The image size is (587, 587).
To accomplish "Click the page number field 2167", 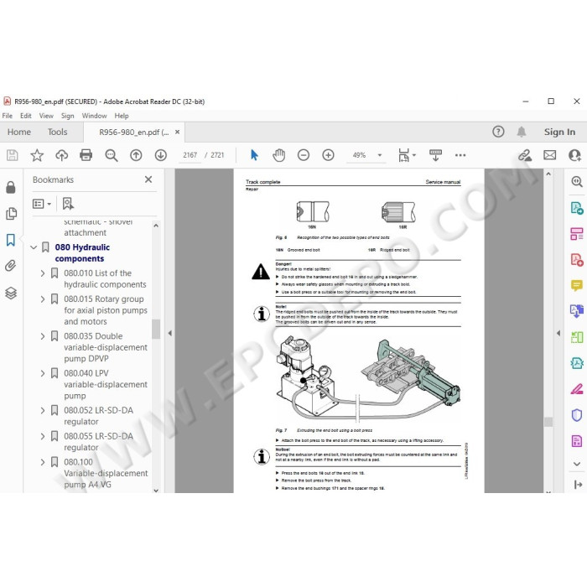I will tap(190, 155).
